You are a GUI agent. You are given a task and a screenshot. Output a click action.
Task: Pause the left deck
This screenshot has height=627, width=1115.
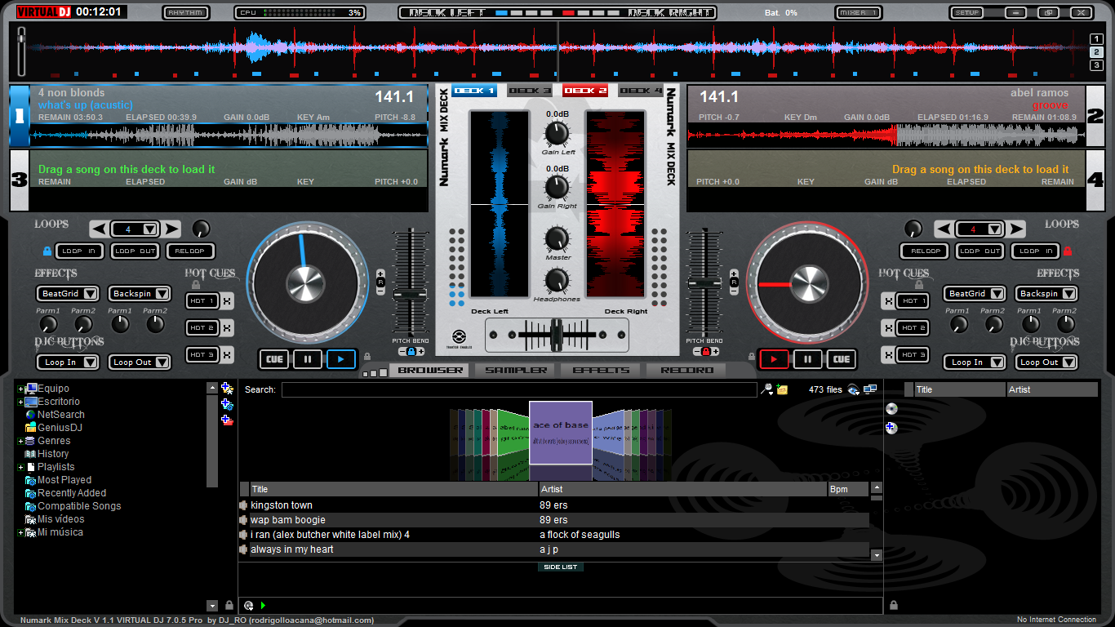coord(308,359)
